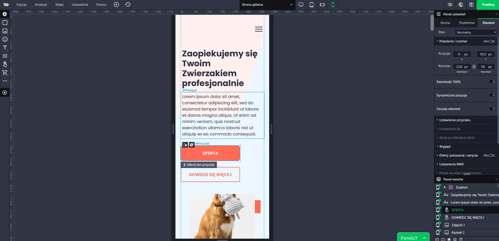Open settings gear in left sidebar
499x241 pixels.
point(5,14)
